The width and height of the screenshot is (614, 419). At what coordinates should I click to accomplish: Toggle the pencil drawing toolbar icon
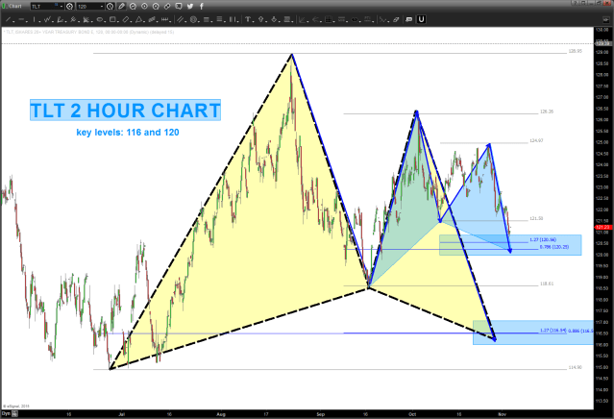click(x=121, y=7)
